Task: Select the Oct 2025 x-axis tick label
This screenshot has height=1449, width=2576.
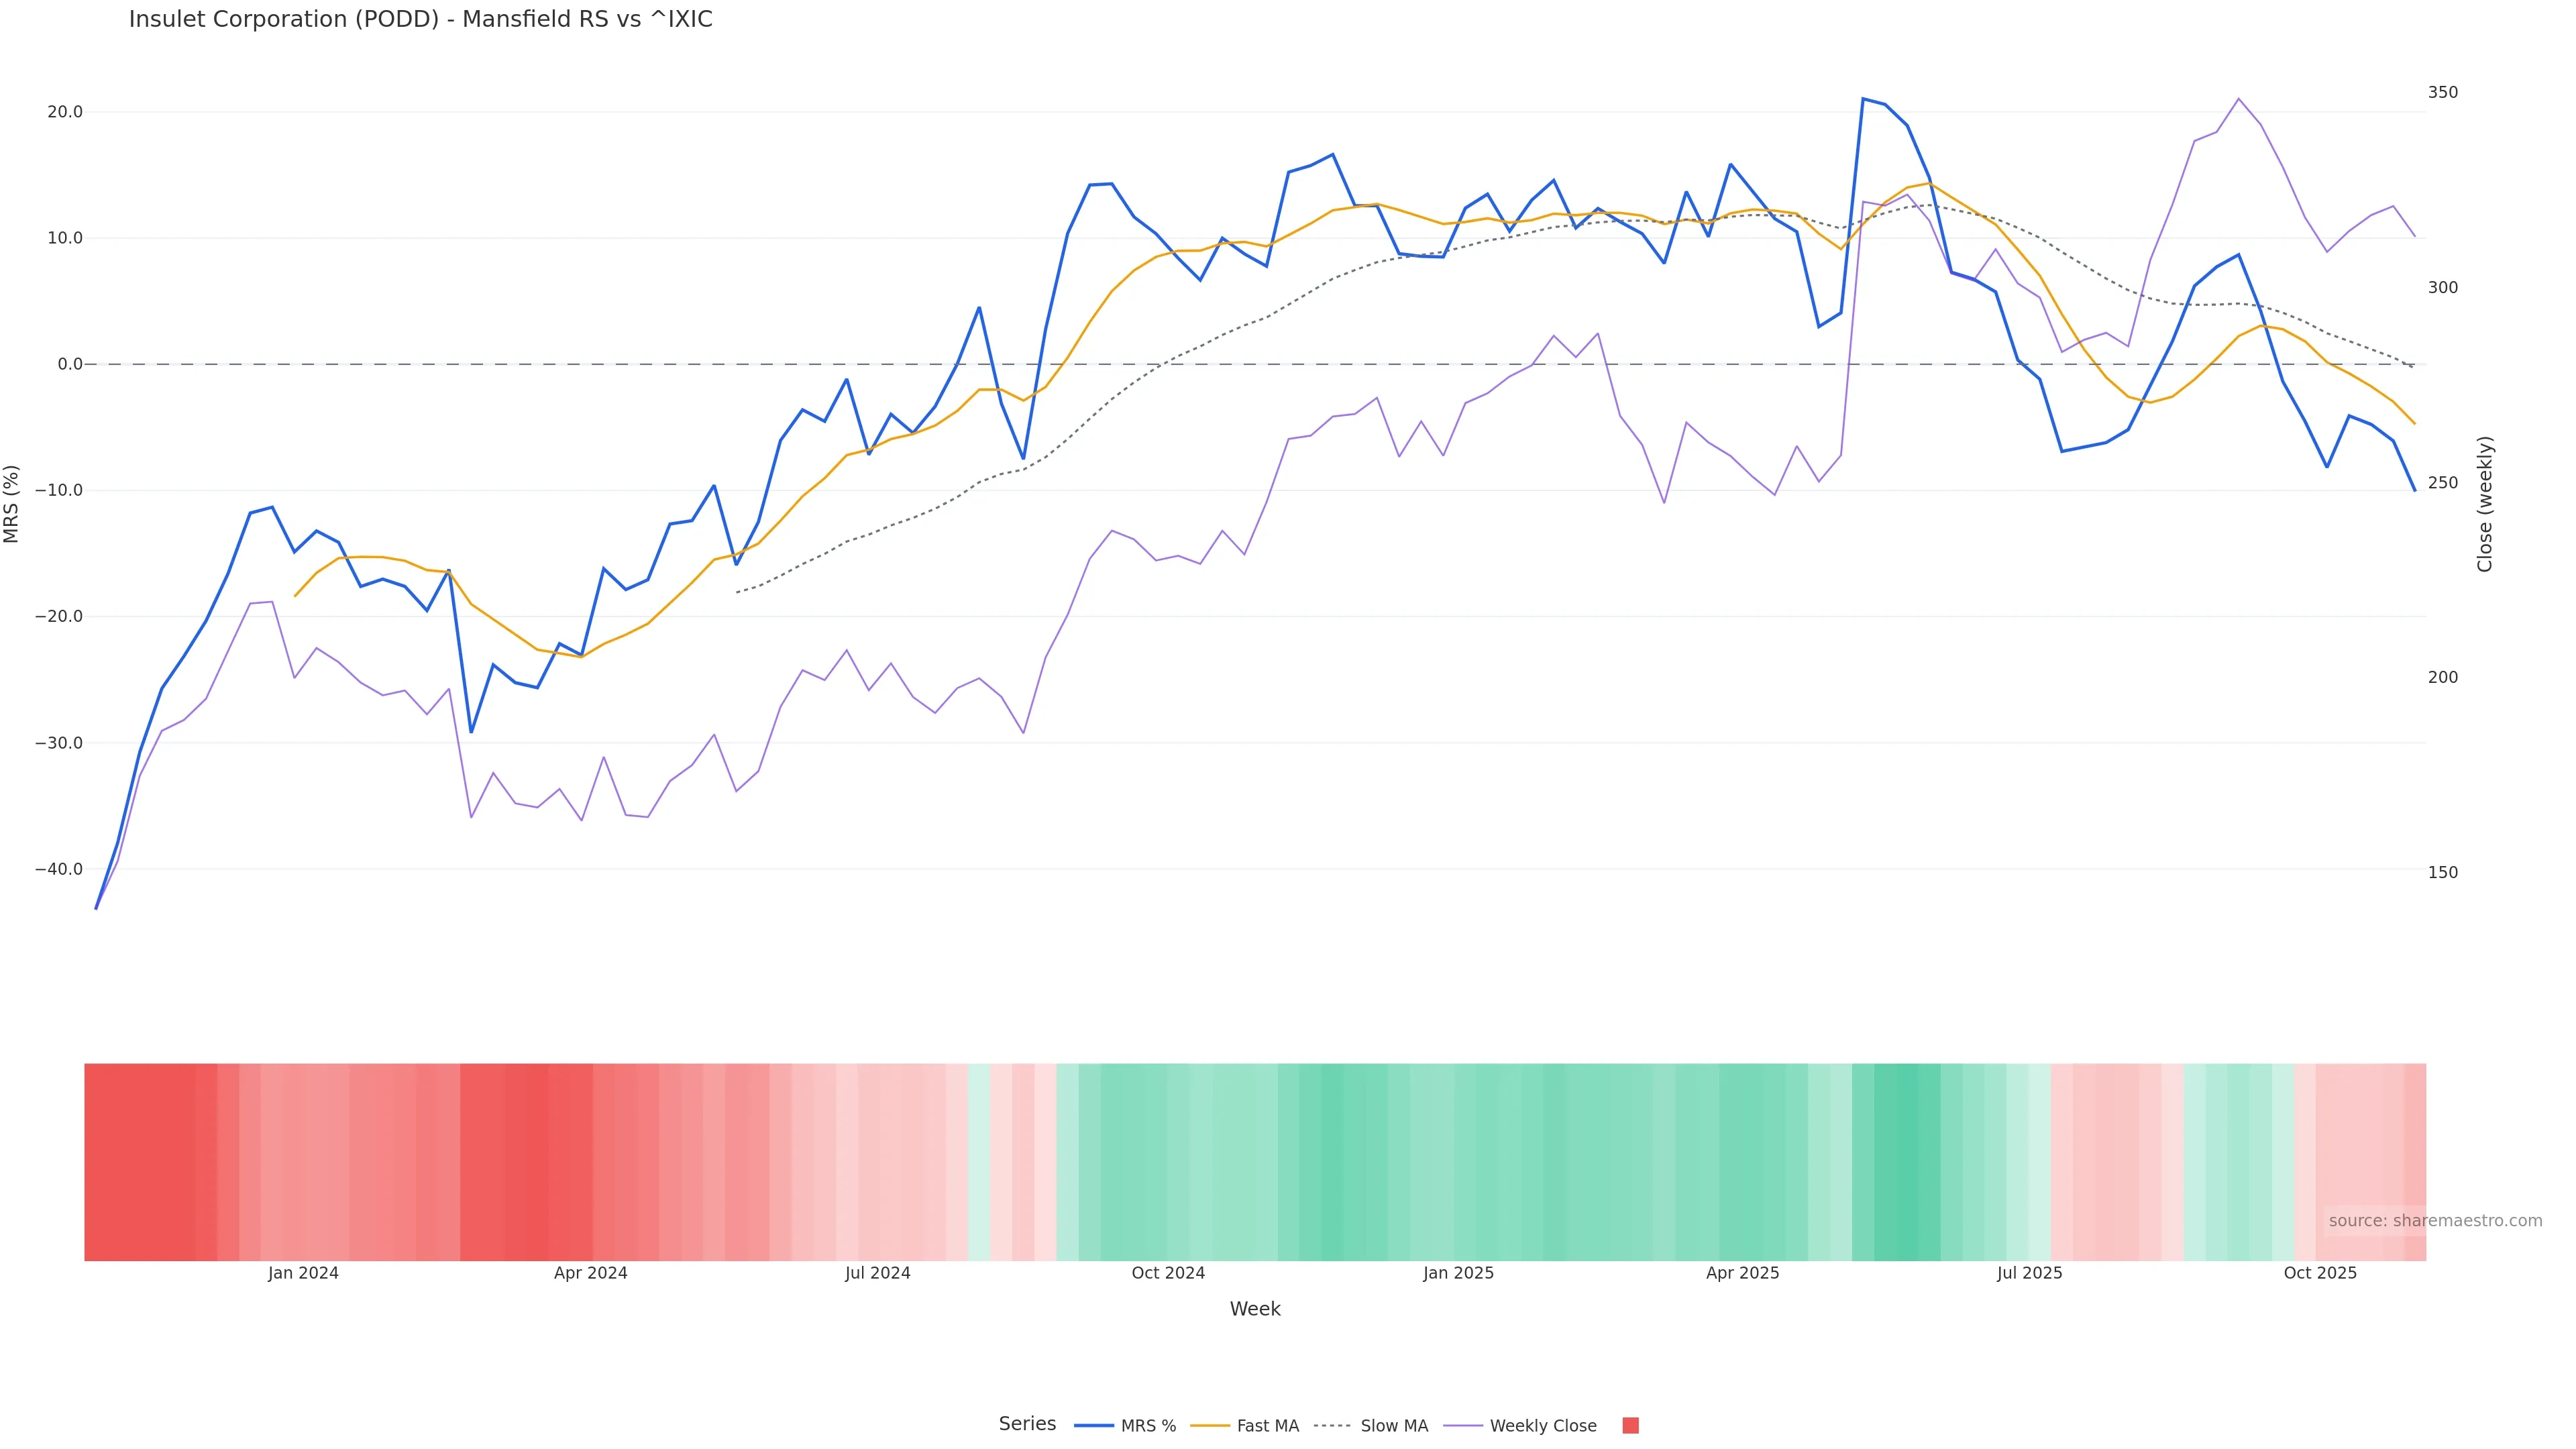Action: pyautogui.click(x=2320, y=1273)
